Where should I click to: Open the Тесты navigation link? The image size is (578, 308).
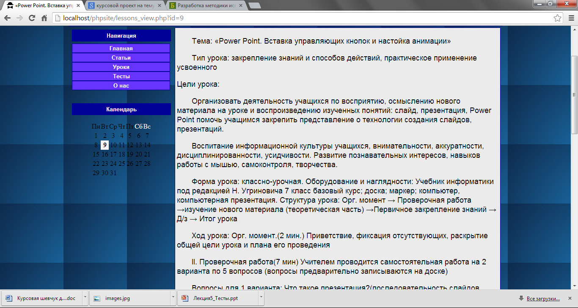click(121, 76)
